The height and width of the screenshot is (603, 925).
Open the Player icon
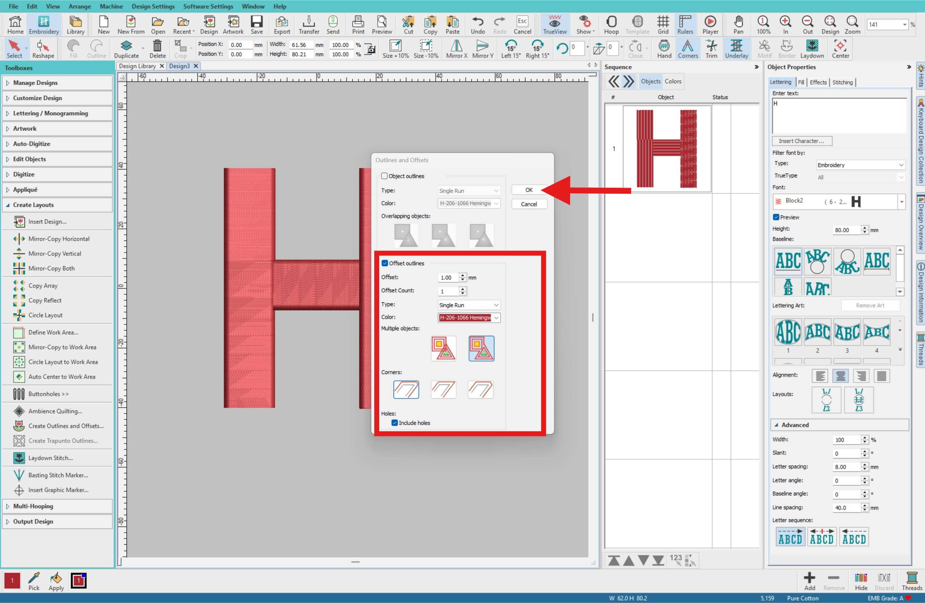[710, 25]
